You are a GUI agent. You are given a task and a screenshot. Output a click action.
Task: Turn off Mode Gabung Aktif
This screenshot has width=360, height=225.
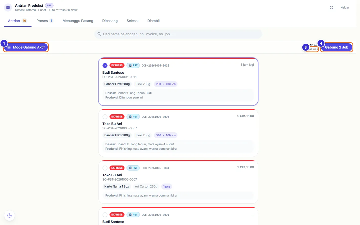(x=26, y=47)
